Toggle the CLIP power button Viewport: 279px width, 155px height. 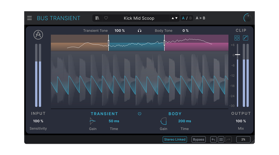tap(237, 38)
